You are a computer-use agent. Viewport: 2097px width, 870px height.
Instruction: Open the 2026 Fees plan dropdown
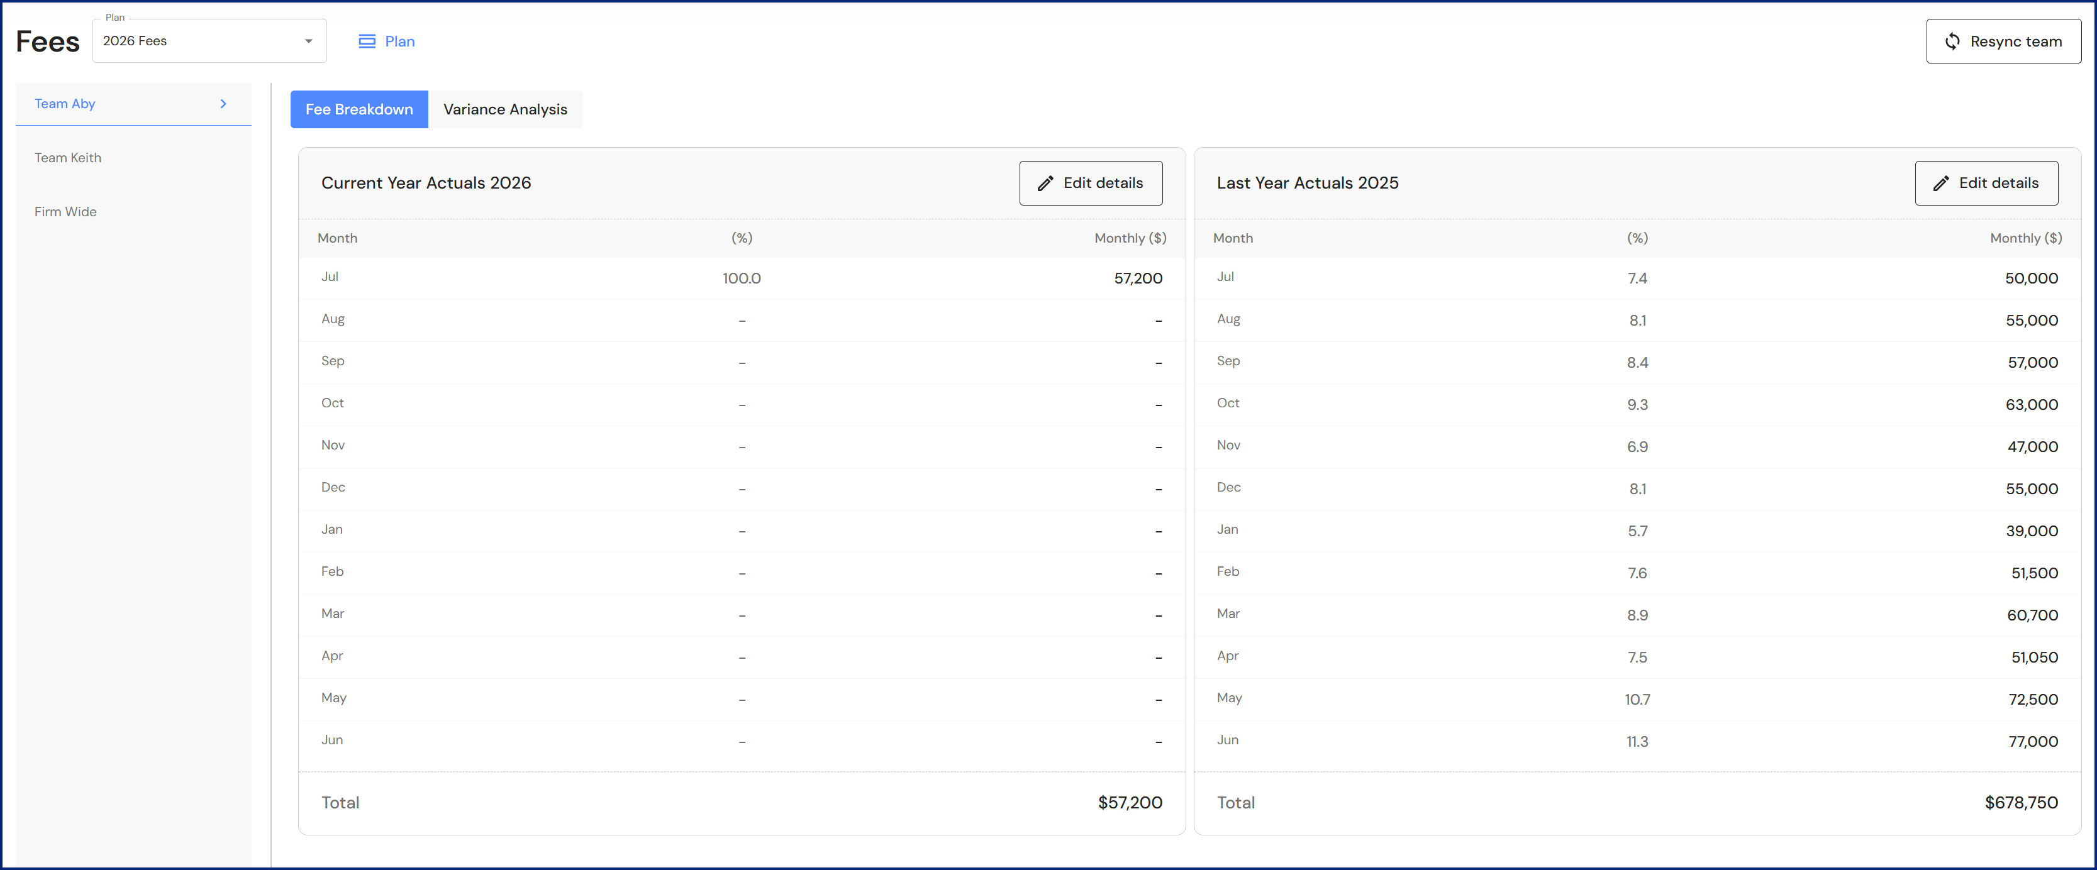point(208,41)
